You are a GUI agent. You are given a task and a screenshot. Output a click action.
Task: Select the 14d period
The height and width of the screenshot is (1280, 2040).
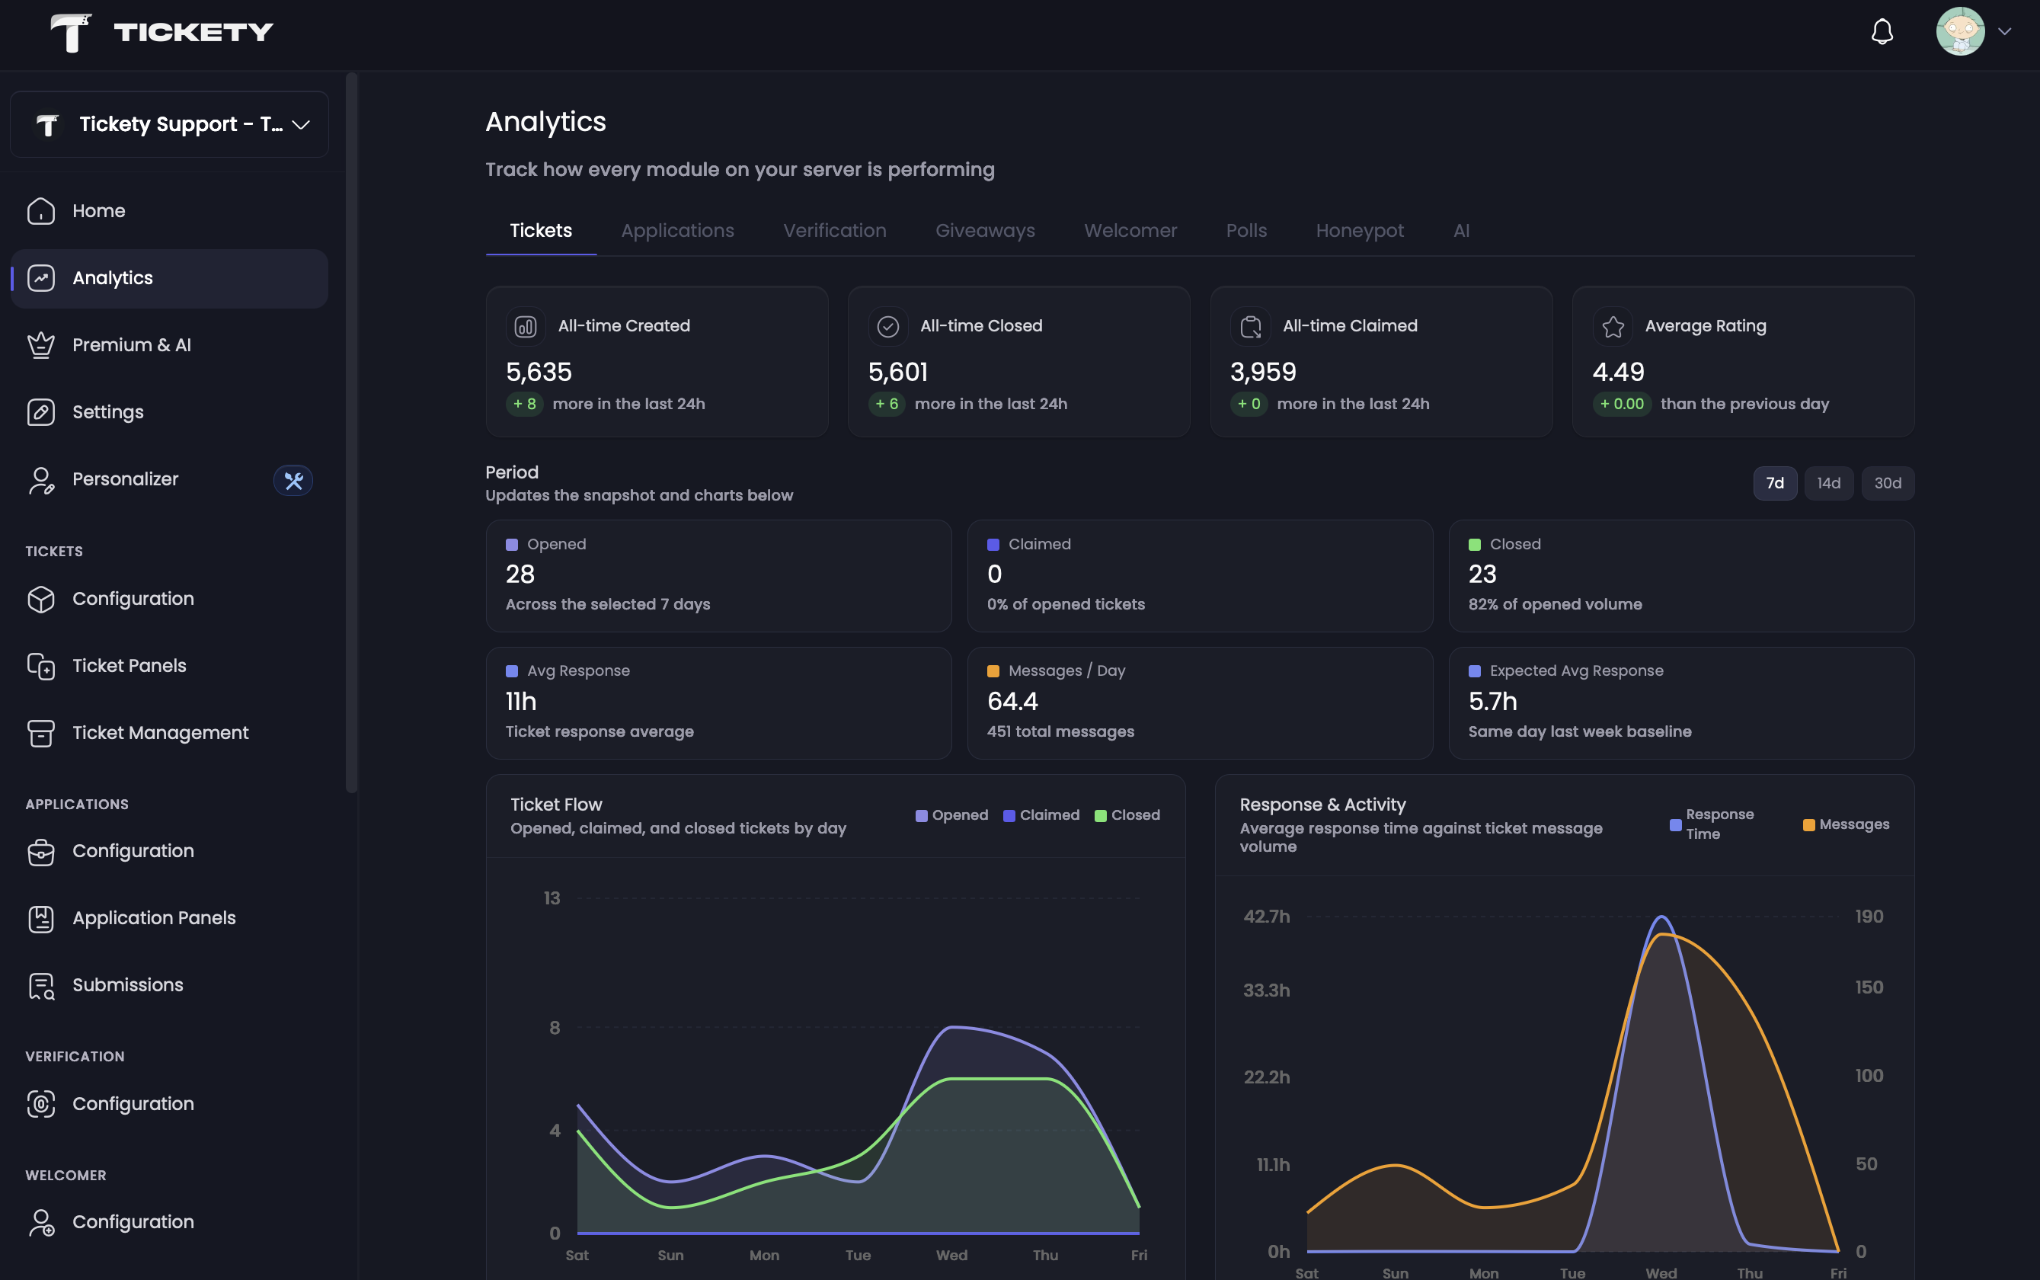tap(1828, 483)
